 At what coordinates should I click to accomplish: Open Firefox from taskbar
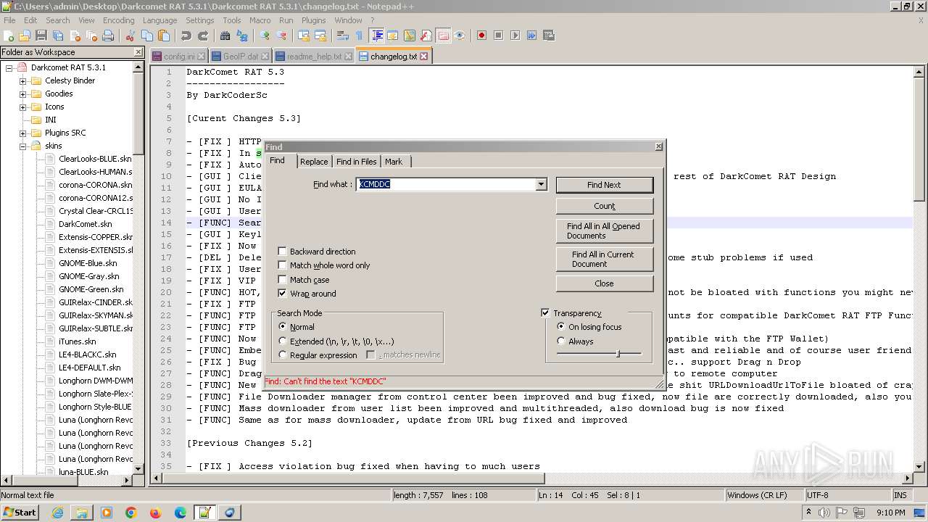(x=155, y=513)
